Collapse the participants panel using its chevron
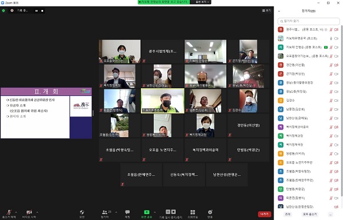 [x=279, y=11]
